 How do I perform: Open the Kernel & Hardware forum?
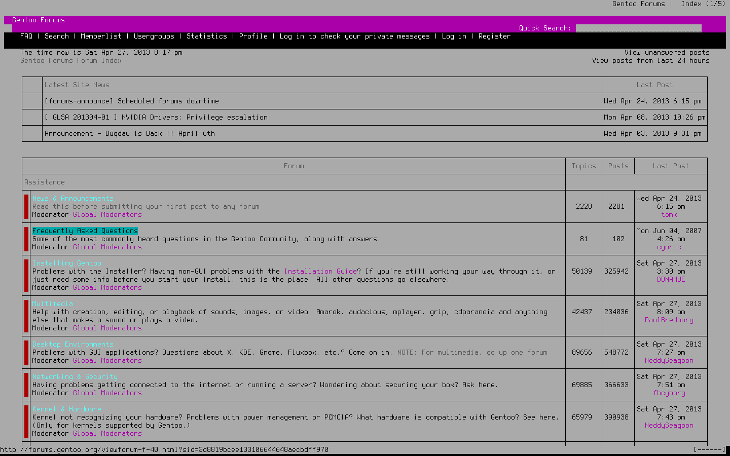pos(67,409)
